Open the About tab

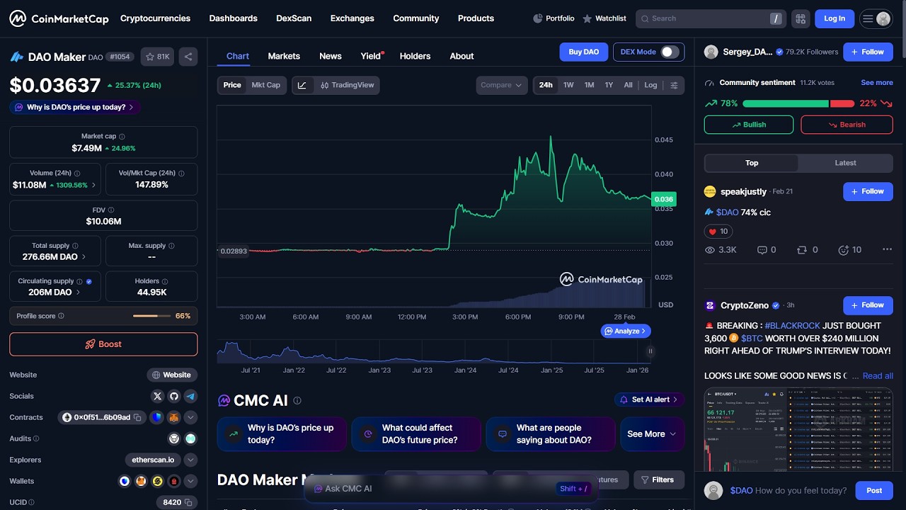(x=461, y=56)
